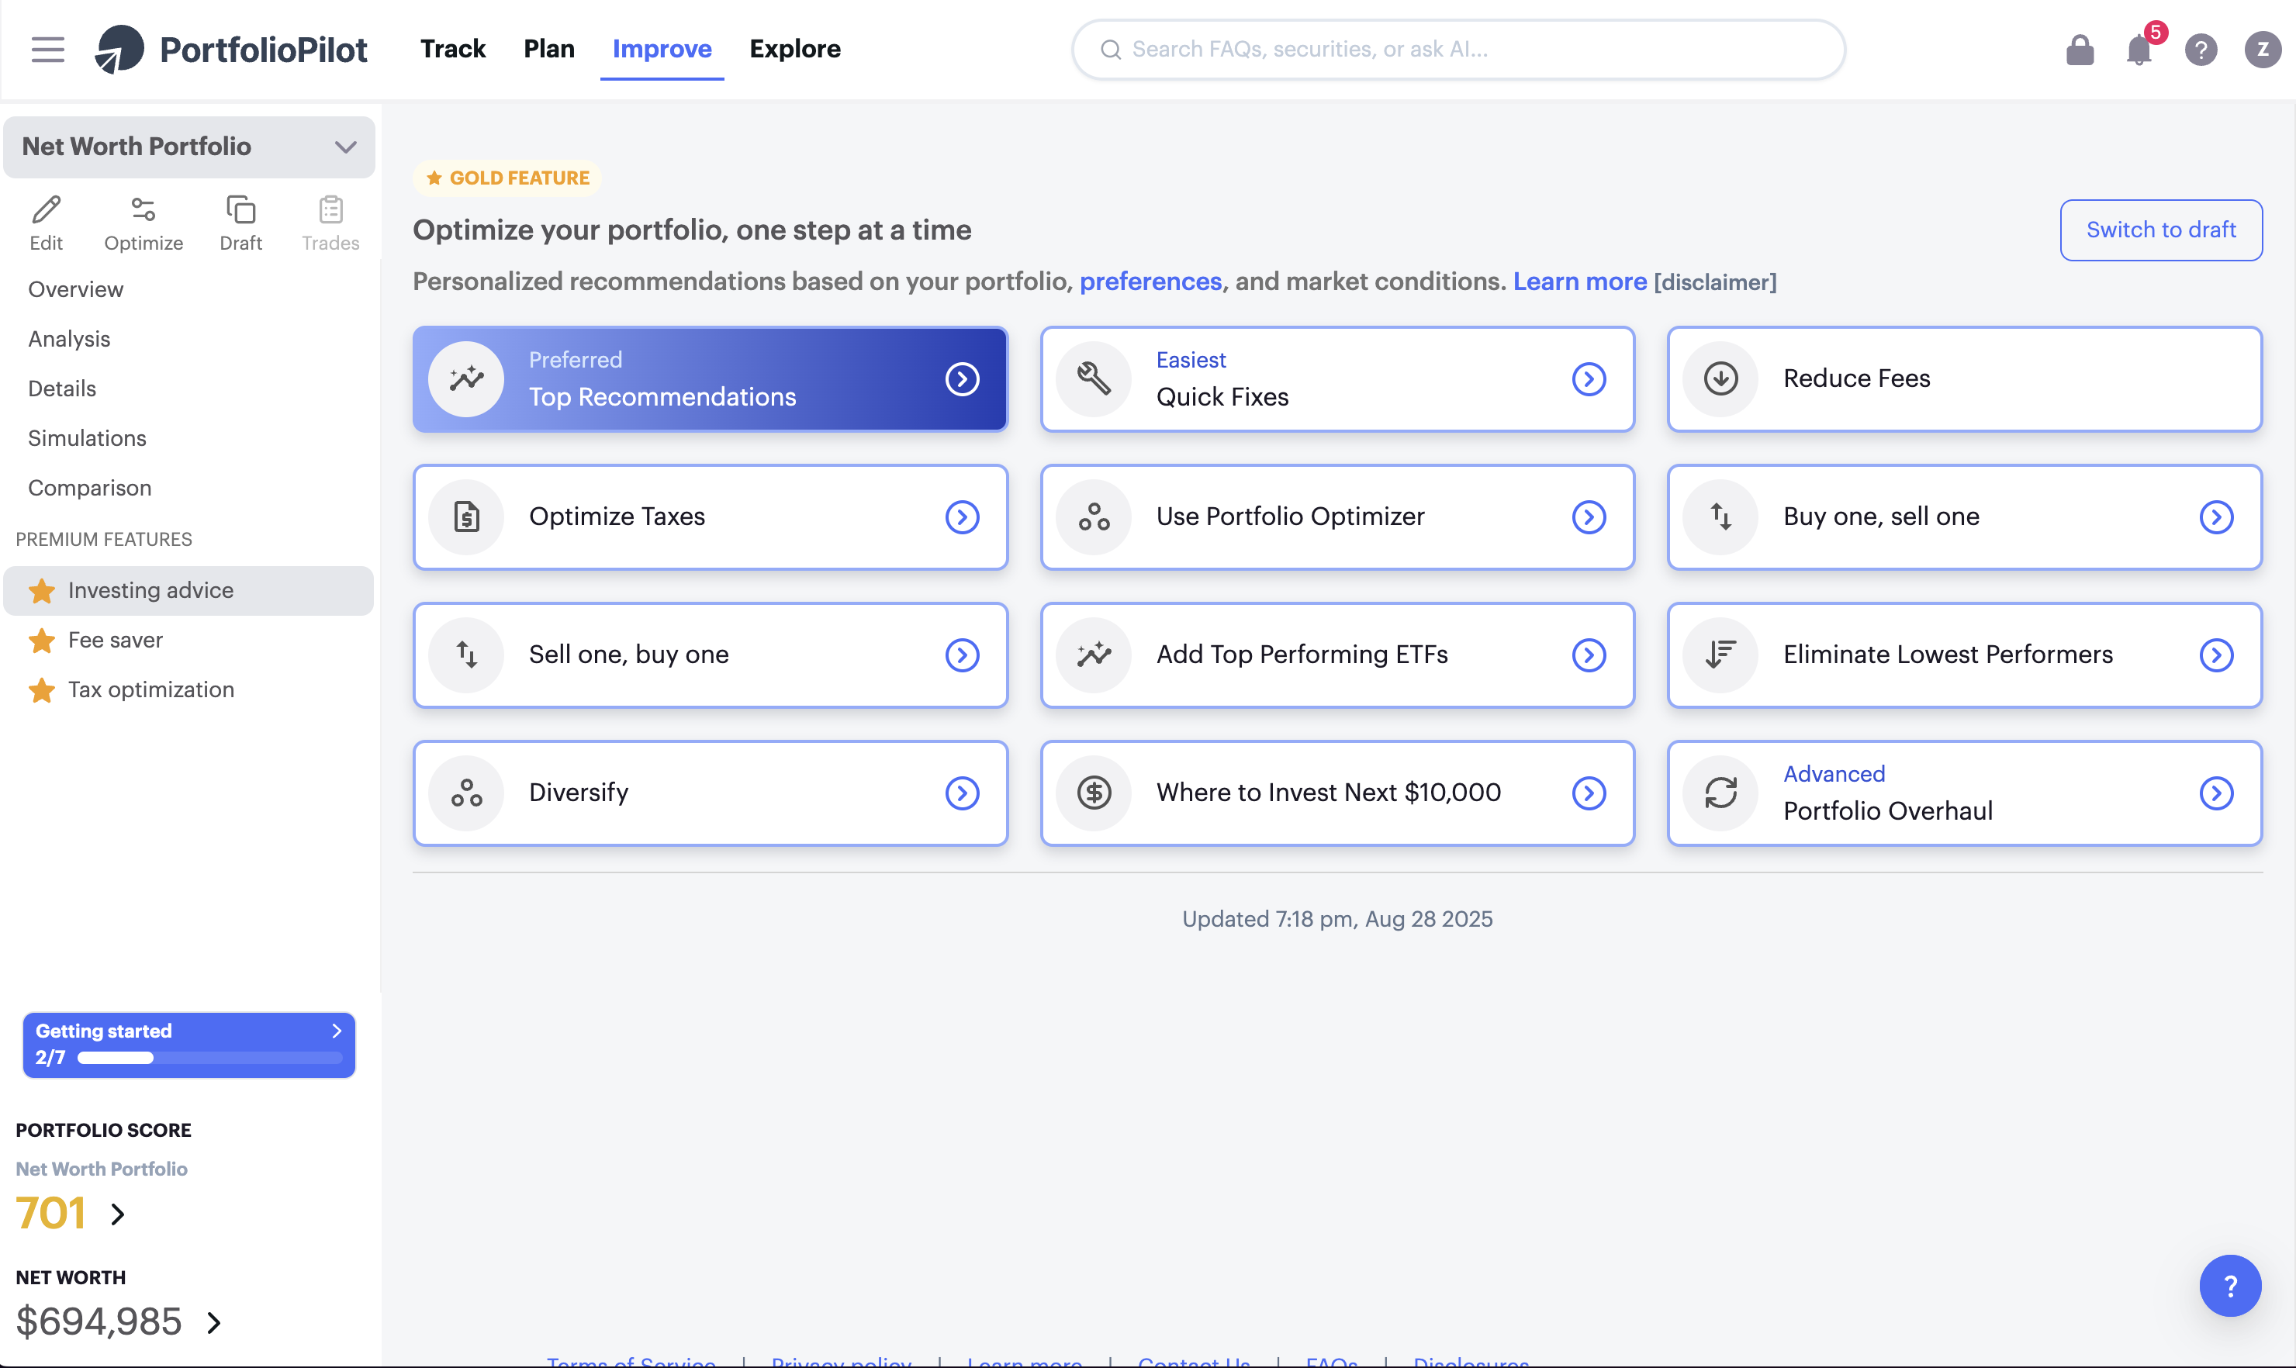
Task: Open Eliminate Lowest Performers arrow
Action: click(2216, 655)
